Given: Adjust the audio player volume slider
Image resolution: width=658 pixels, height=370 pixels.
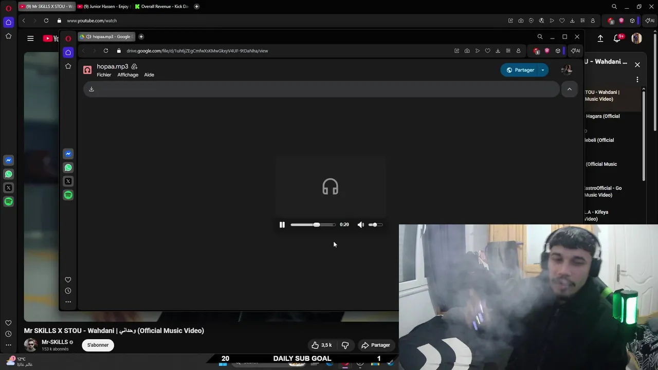Looking at the screenshot, I should 375,225.
